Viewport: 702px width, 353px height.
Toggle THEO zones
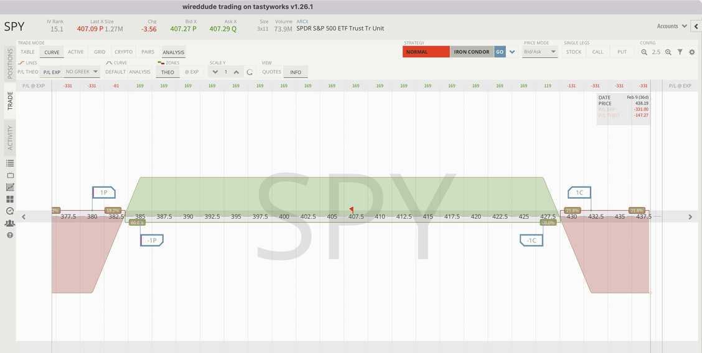pyautogui.click(x=167, y=72)
